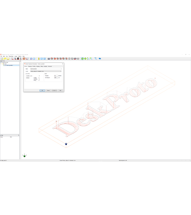
Task: Switch to the Advanced tab in dialog
Action: 50,66
